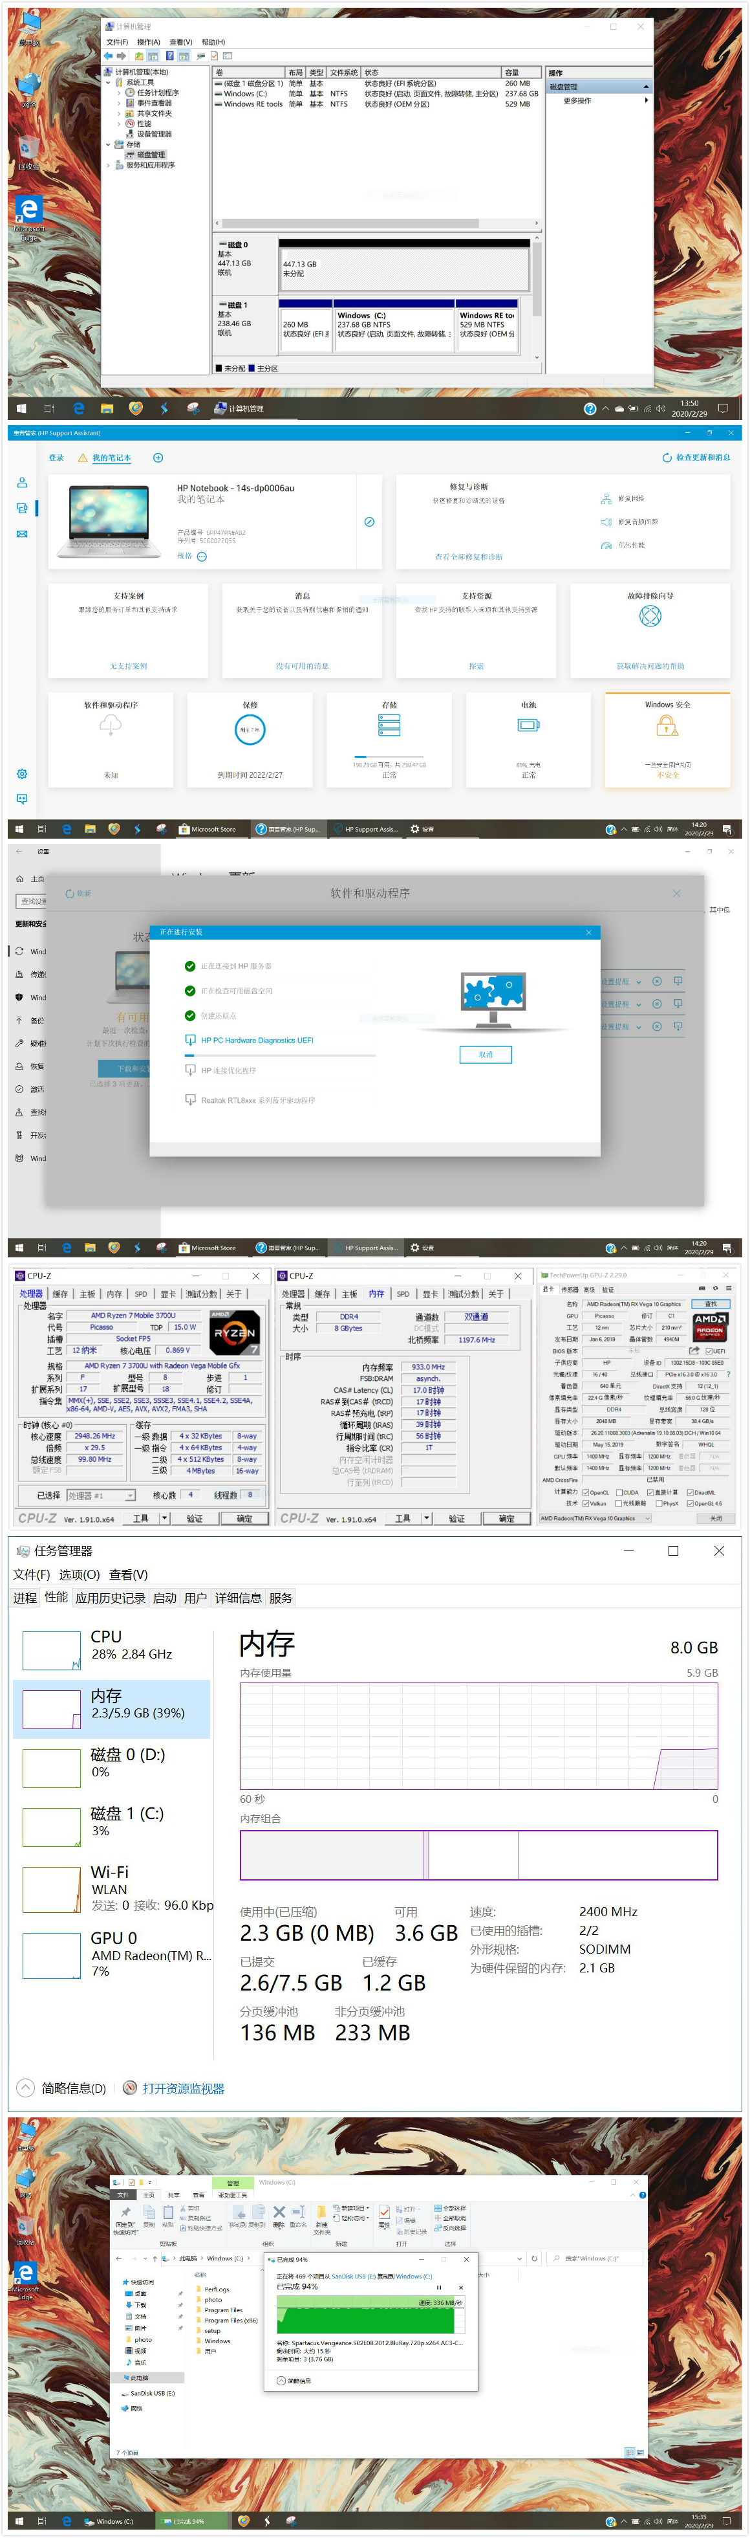Open the GPU selector dropdown at GPU-Z bottom
The width and height of the screenshot is (750, 2538).
point(594,1518)
